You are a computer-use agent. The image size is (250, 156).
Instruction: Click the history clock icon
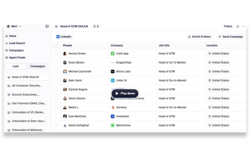[237, 27]
